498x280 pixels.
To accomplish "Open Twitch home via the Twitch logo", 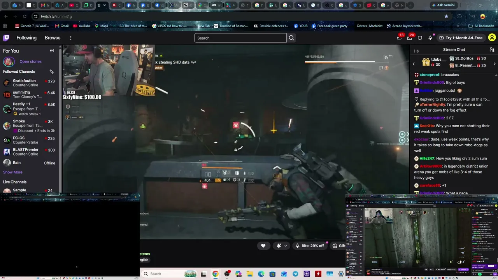I will [6, 38].
